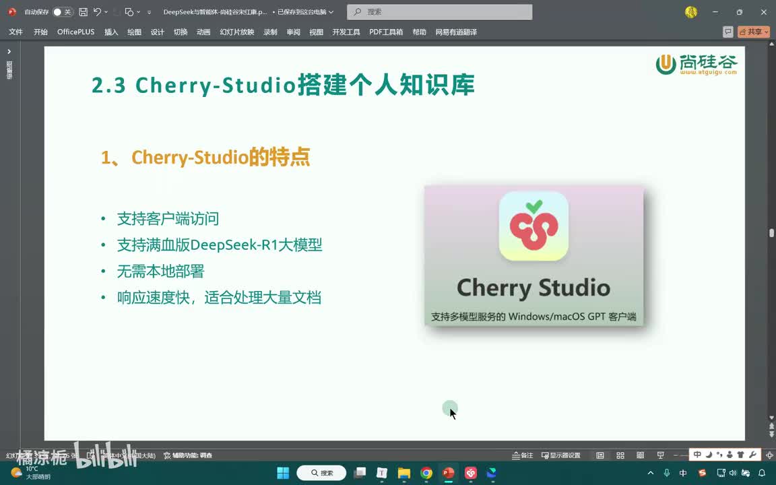776x485 pixels.
Task: Click heading 1、Cherry-Studio的特点
Action: 205,158
